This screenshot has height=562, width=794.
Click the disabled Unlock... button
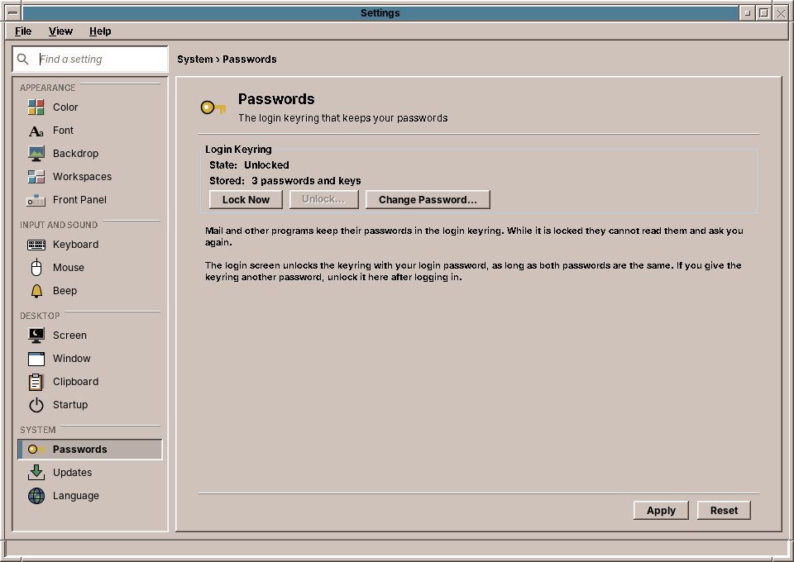(x=323, y=199)
